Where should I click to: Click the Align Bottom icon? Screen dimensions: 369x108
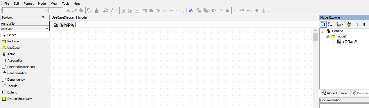click(x=242, y=10)
